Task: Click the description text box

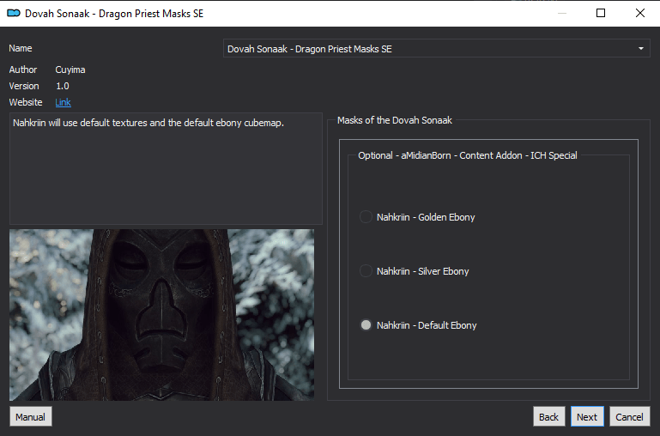Action: tap(166, 168)
